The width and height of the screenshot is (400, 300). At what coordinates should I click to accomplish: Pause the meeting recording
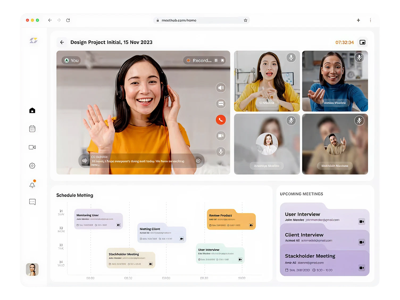tap(216, 61)
